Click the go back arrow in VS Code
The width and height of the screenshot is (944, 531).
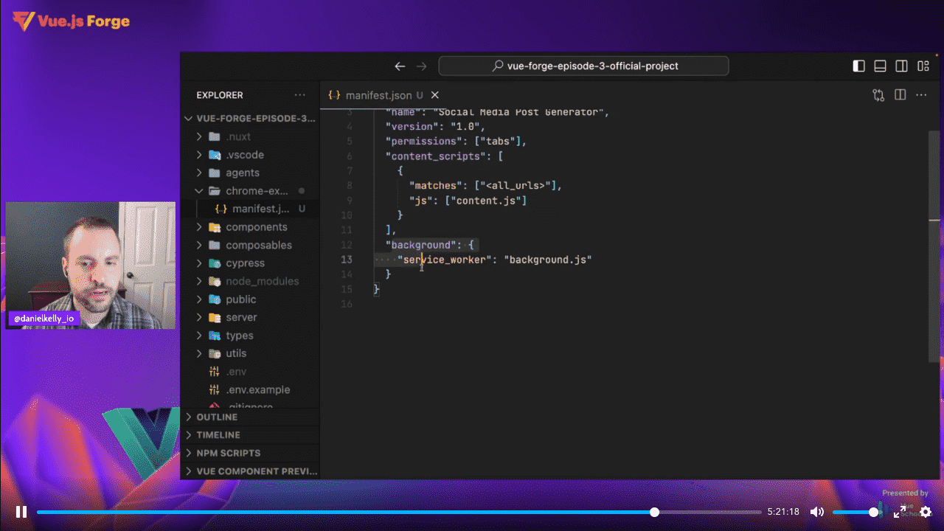point(400,66)
